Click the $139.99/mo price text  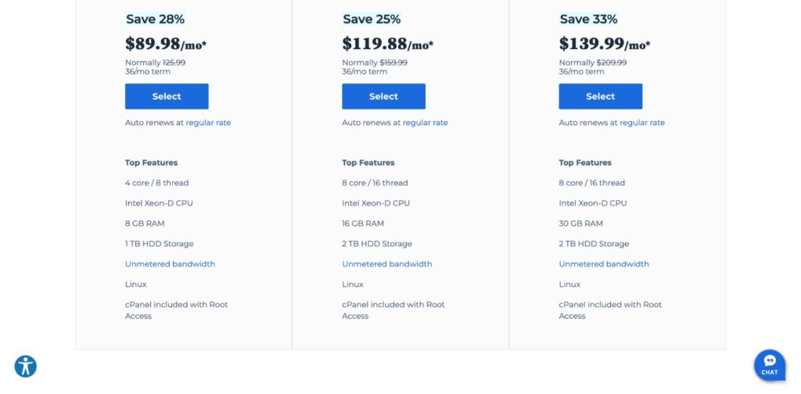click(x=604, y=44)
